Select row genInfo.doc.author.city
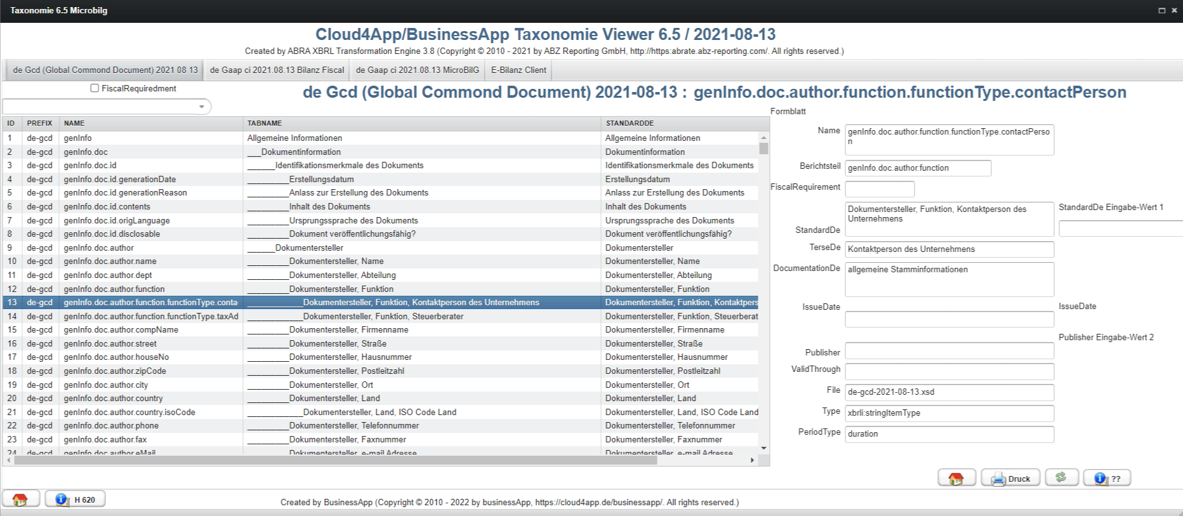Screen dimensions: 1183x516 pyautogui.click(x=380, y=385)
